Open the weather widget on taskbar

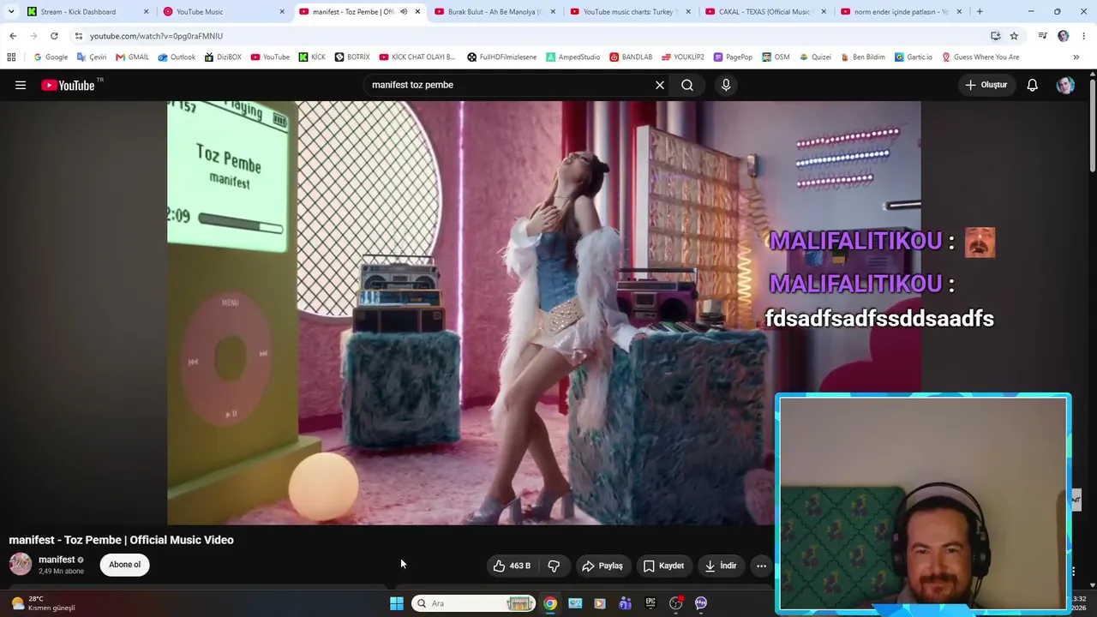coord(43,603)
